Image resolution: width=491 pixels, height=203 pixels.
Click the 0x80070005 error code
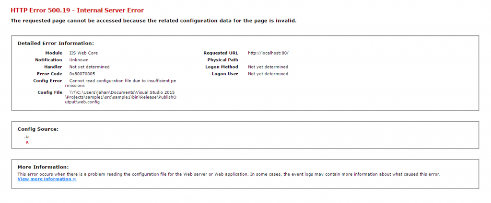click(82, 74)
